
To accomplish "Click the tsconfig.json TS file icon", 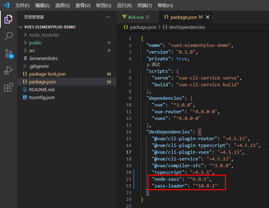I will (25, 98).
